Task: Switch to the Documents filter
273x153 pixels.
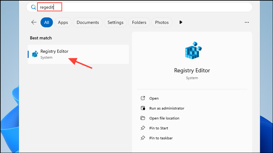Action: [88, 22]
